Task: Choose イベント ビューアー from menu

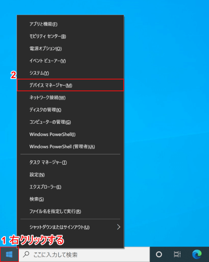Action: point(48,61)
